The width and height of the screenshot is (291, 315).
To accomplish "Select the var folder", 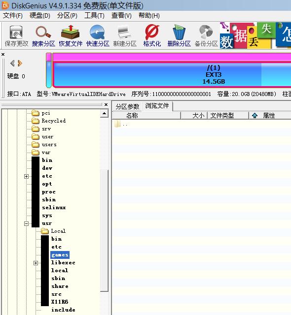I will click(41, 153).
